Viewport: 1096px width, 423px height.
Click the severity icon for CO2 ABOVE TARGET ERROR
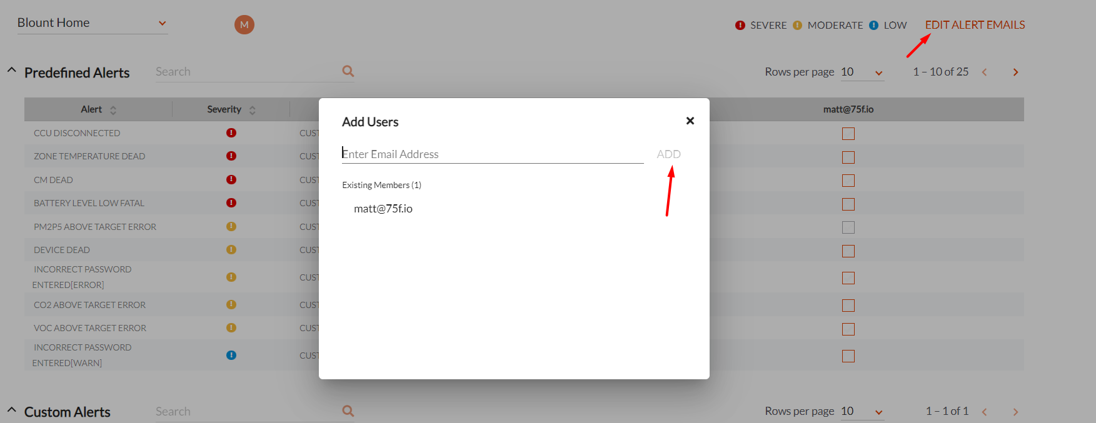click(x=231, y=304)
